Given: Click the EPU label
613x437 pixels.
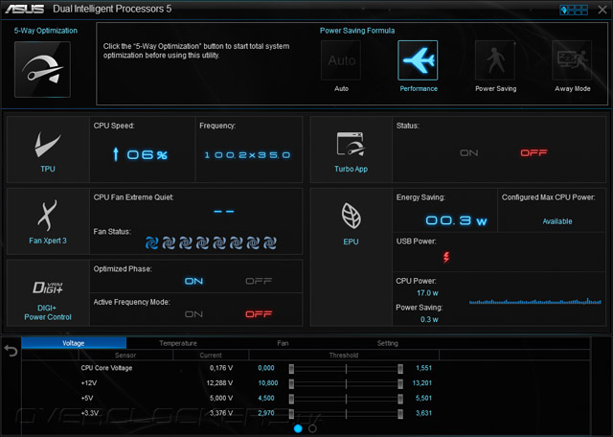Looking at the screenshot, I should pyautogui.click(x=351, y=241).
